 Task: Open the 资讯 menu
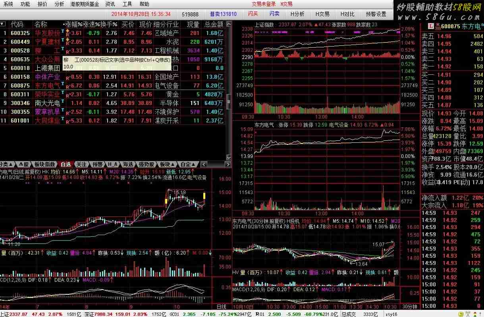[110, 4]
